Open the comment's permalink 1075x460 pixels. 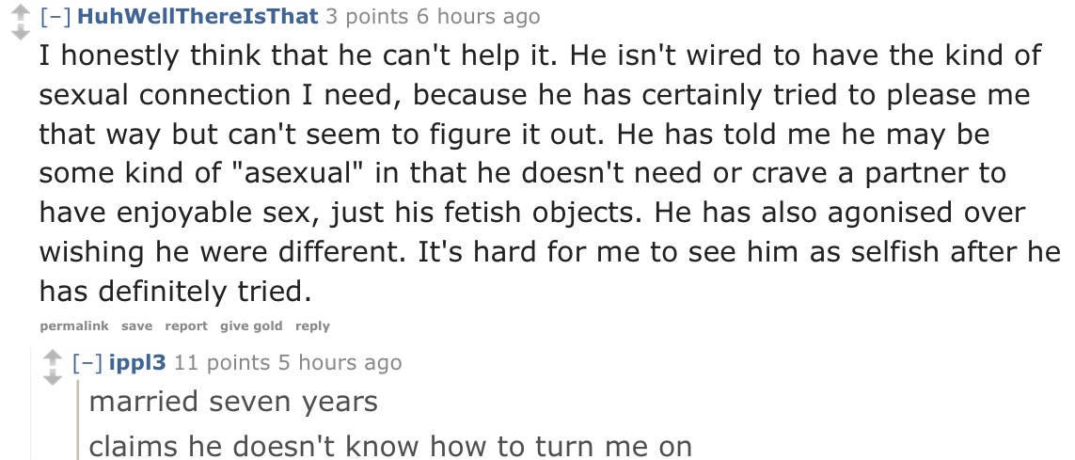tap(74, 325)
